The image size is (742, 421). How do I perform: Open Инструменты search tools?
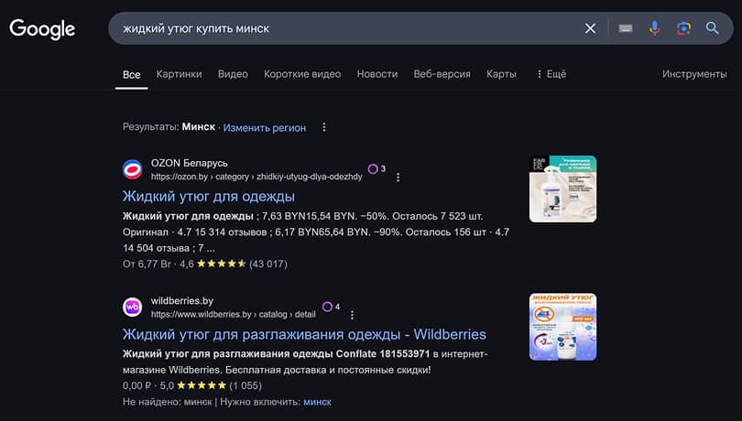(694, 74)
